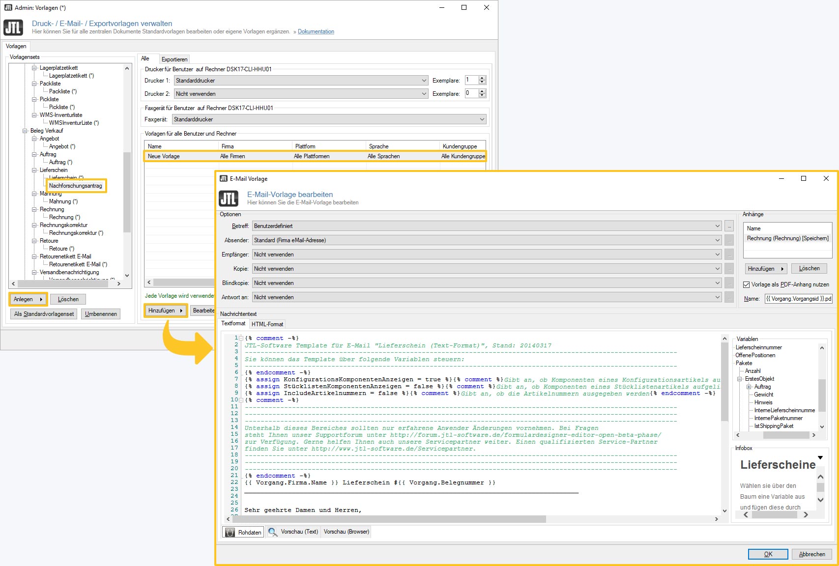Select Nachforschungsantrag in the template tree
Screen dimensions: 839x566
point(76,186)
